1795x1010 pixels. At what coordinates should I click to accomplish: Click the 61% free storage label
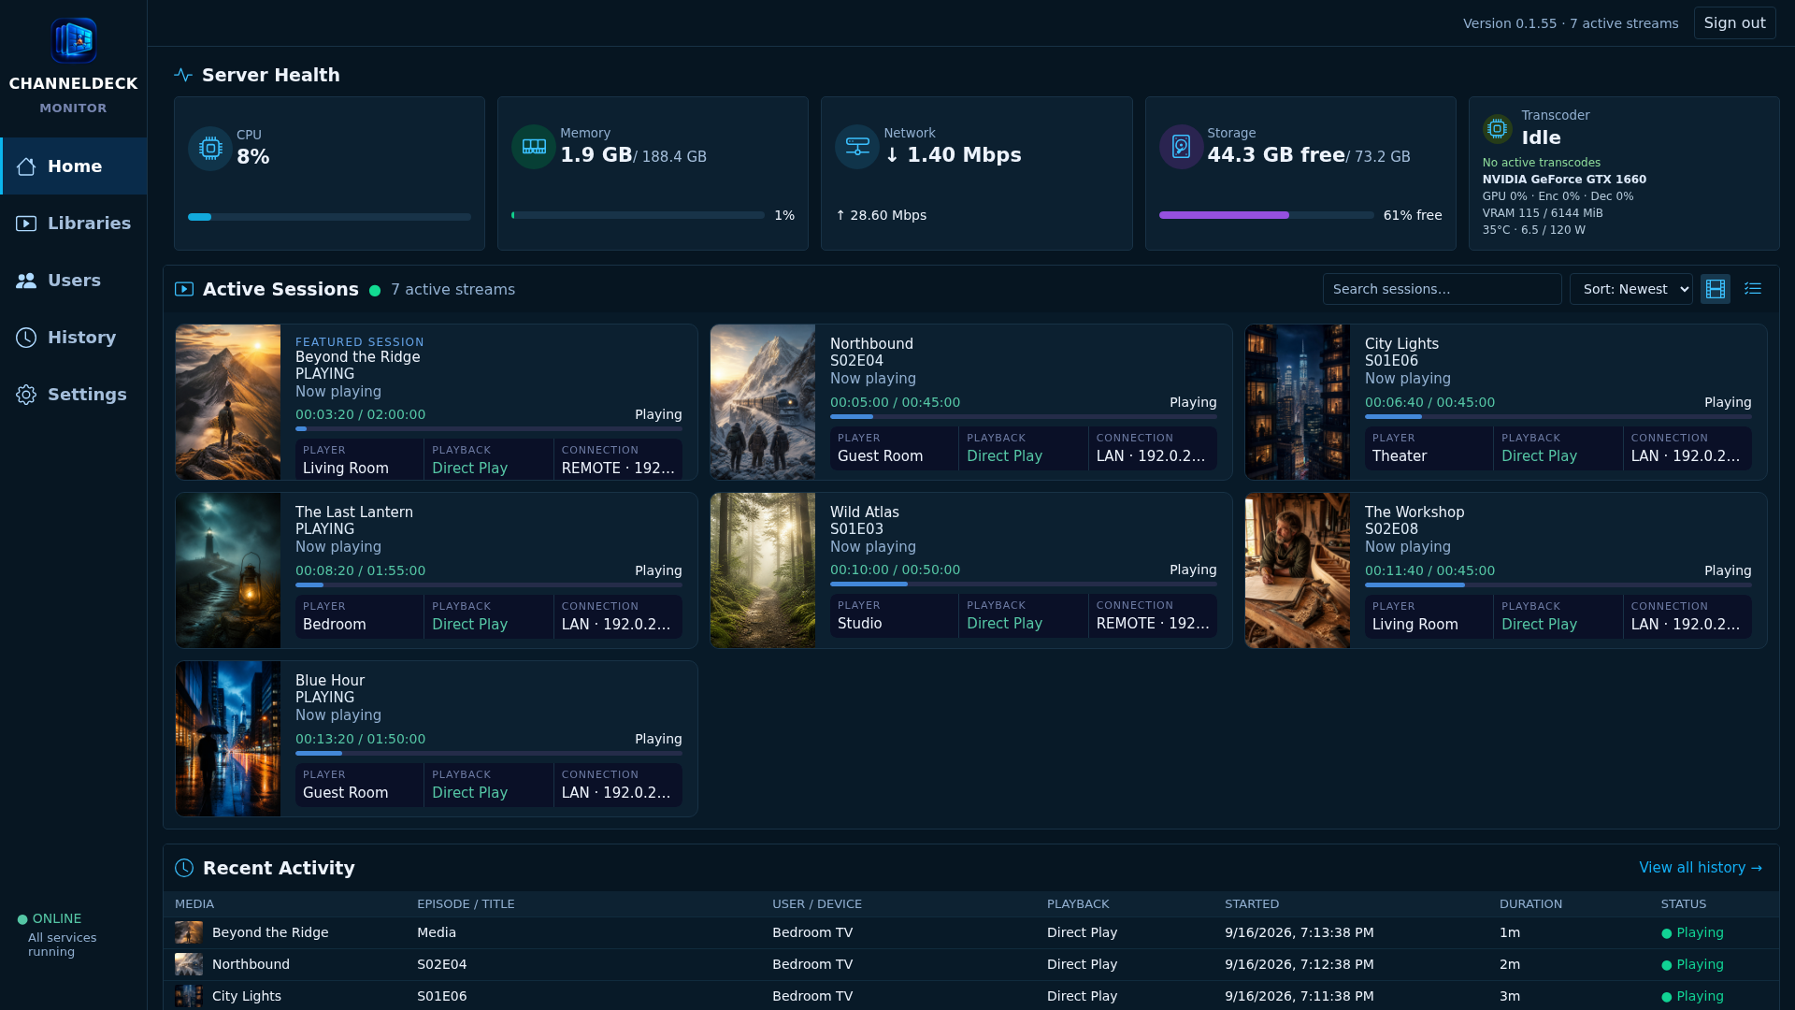coord(1413,215)
